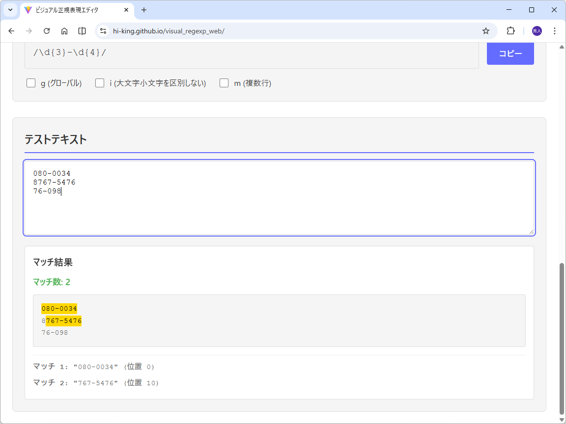
Task: Click the back navigation arrow
Action: point(11,30)
